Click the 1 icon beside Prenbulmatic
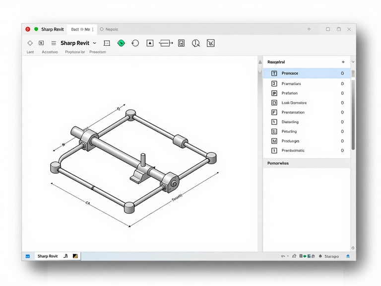Viewport: 381px width, 286px height. click(274, 150)
